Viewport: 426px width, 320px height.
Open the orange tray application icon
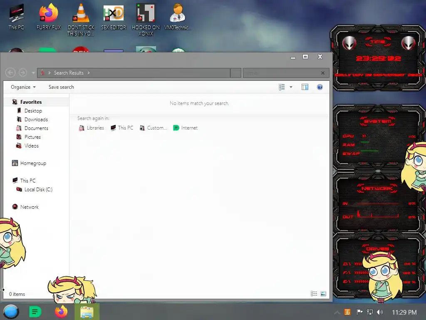click(x=347, y=312)
